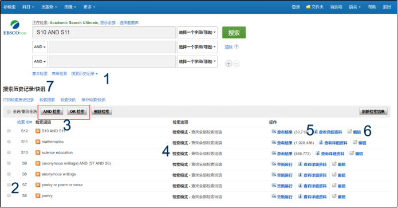The height and width of the screenshot is (208, 398).
Task: Open the 科目 menu
Action: 28,7
